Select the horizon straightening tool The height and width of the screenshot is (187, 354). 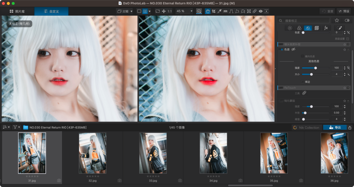coord(225,11)
